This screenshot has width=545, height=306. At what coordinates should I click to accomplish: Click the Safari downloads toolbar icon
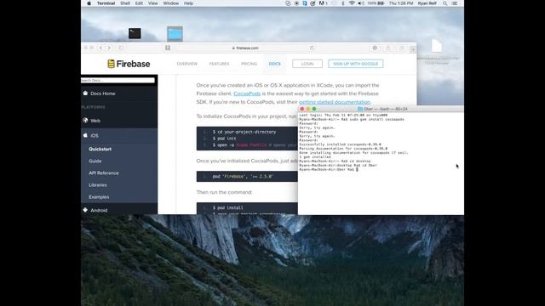coord(375,48)
